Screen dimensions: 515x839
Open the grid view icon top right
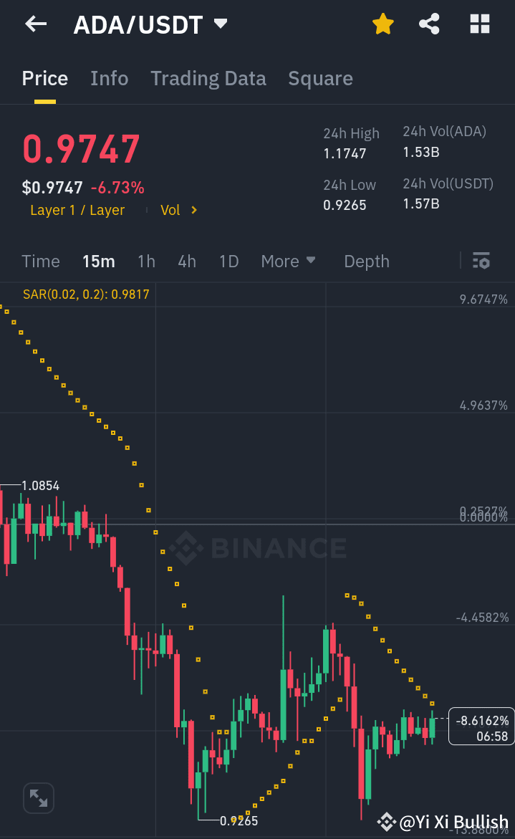click(478, 24)
